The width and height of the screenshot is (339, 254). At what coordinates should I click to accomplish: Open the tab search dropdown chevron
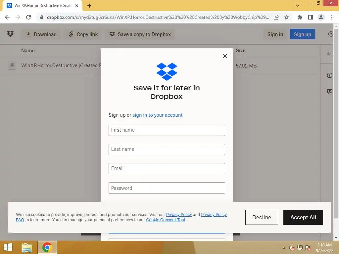click(298, 6)
